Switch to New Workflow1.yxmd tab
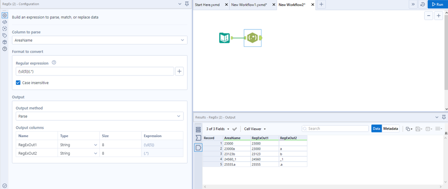448x189 pixels. click(x=249, y=5)
